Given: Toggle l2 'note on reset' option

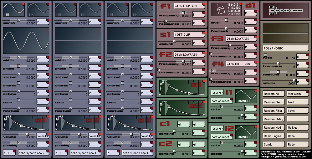Looking at the screenshot, I should pyautogui.click(x=222, y=137).
